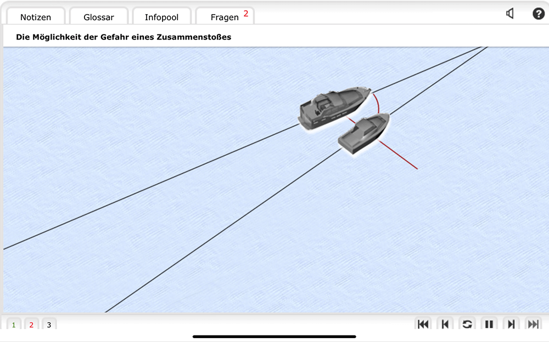Click the red number 2 badge on Fragen
This screenshot has width=549, height=342.
point(246,14)
